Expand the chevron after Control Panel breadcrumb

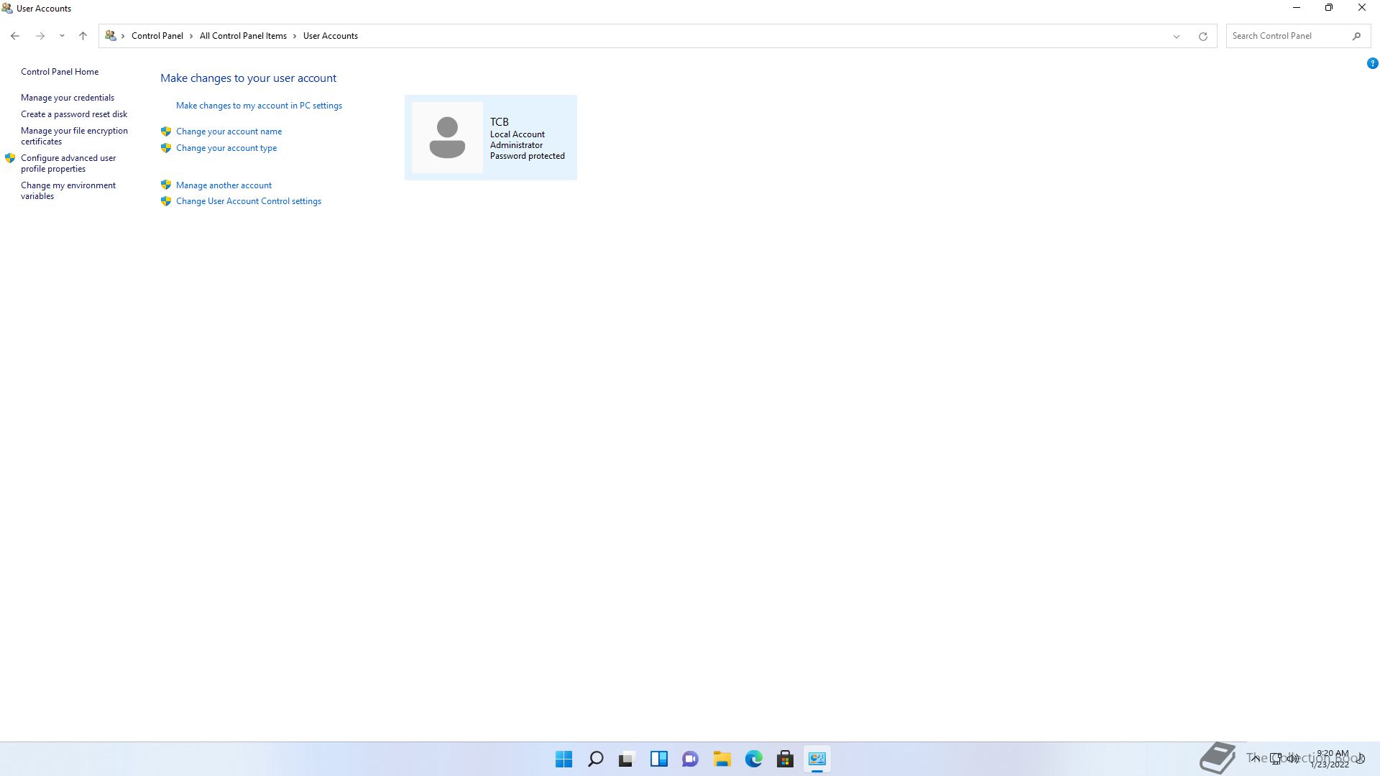coord(191,36)
